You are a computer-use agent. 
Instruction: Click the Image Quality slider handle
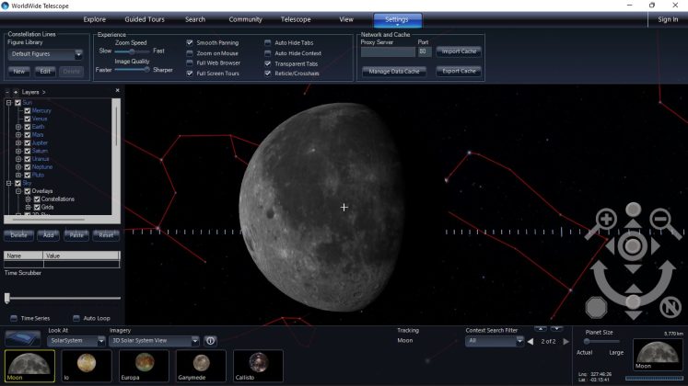coord(146,70)
